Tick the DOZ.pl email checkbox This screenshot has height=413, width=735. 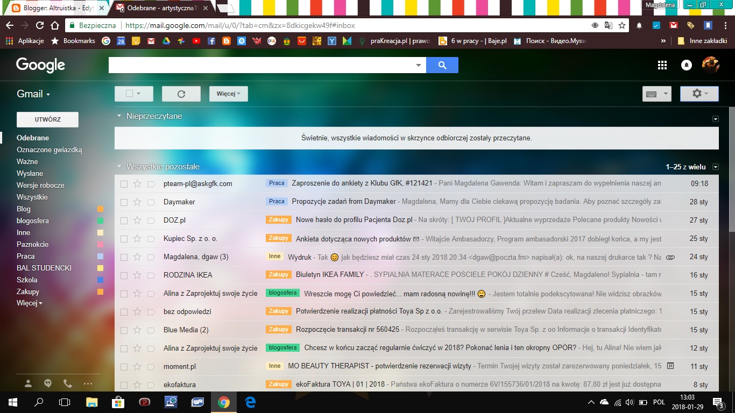click(x=124, y=220)
